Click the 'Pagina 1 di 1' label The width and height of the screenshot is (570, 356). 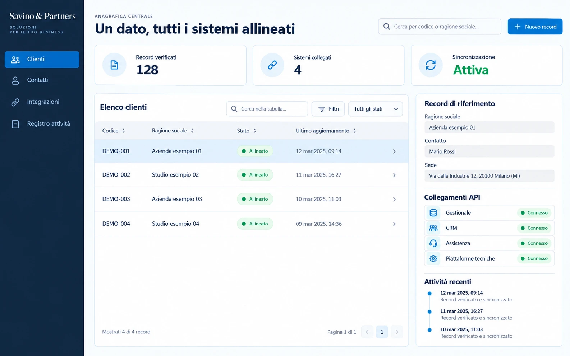tap(342, 332)
